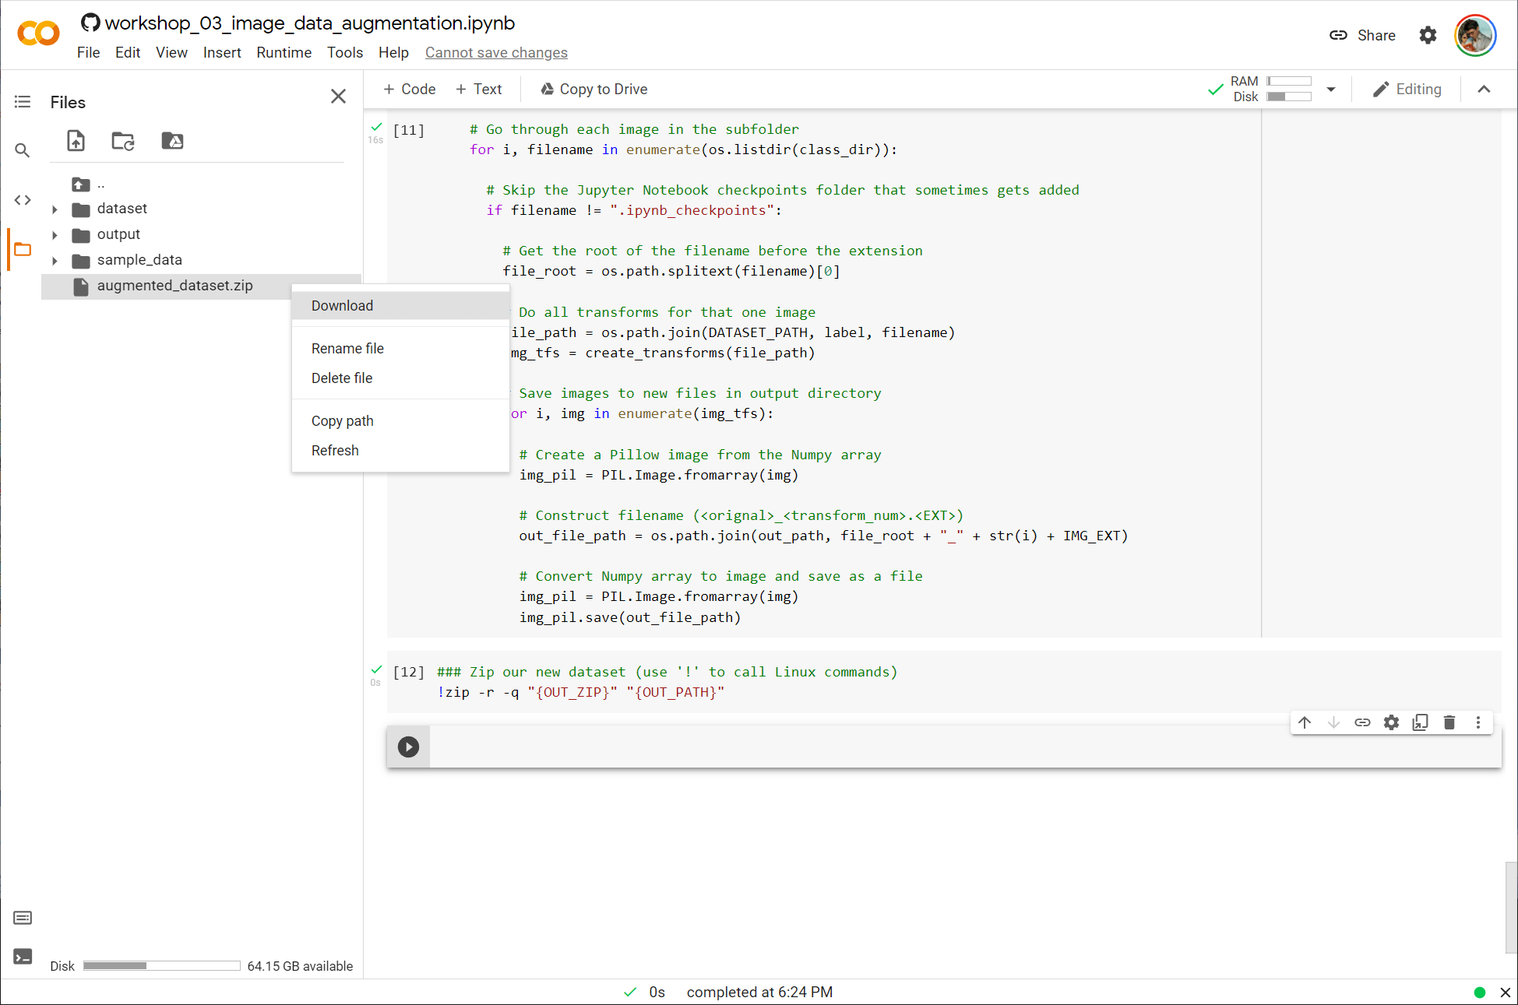Move the cell up with the arrow icon

pos(1305,722)
